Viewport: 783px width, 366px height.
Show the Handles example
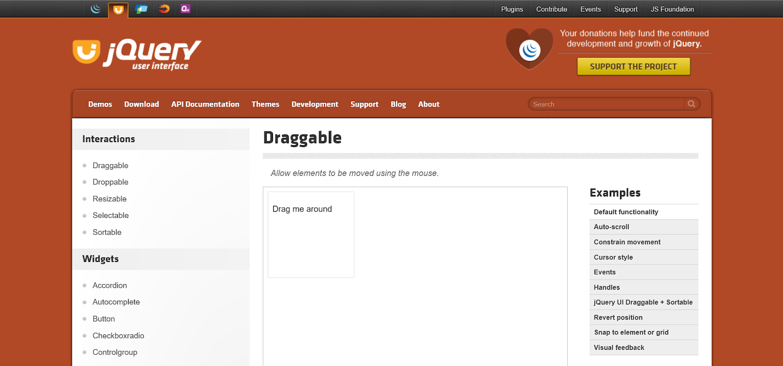click(644, 287)
